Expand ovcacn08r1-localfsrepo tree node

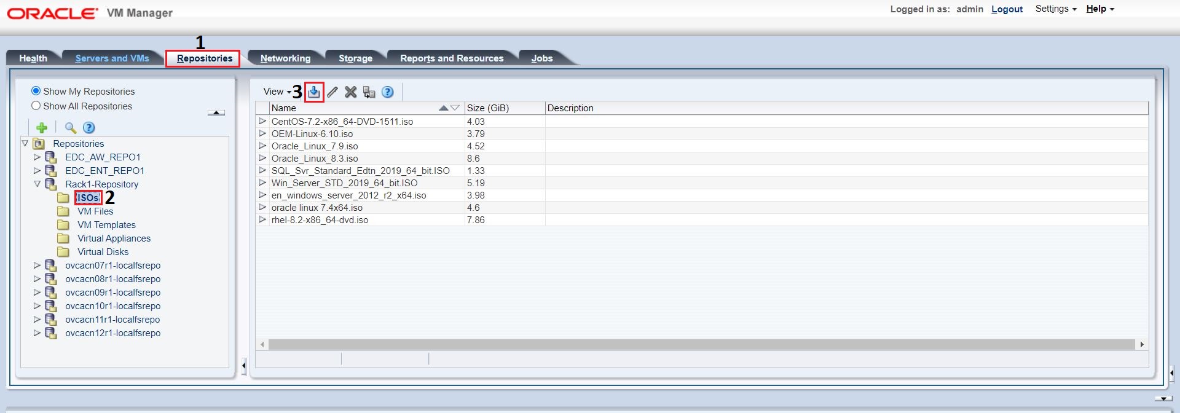coord(37,279)
